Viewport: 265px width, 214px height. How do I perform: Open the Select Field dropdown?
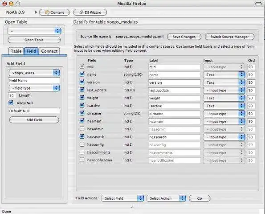coord(122,198)
